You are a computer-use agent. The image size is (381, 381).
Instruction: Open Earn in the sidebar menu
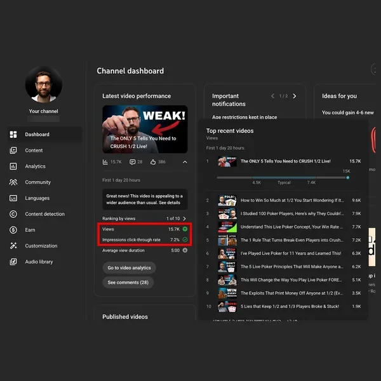(x=44, y=230)
